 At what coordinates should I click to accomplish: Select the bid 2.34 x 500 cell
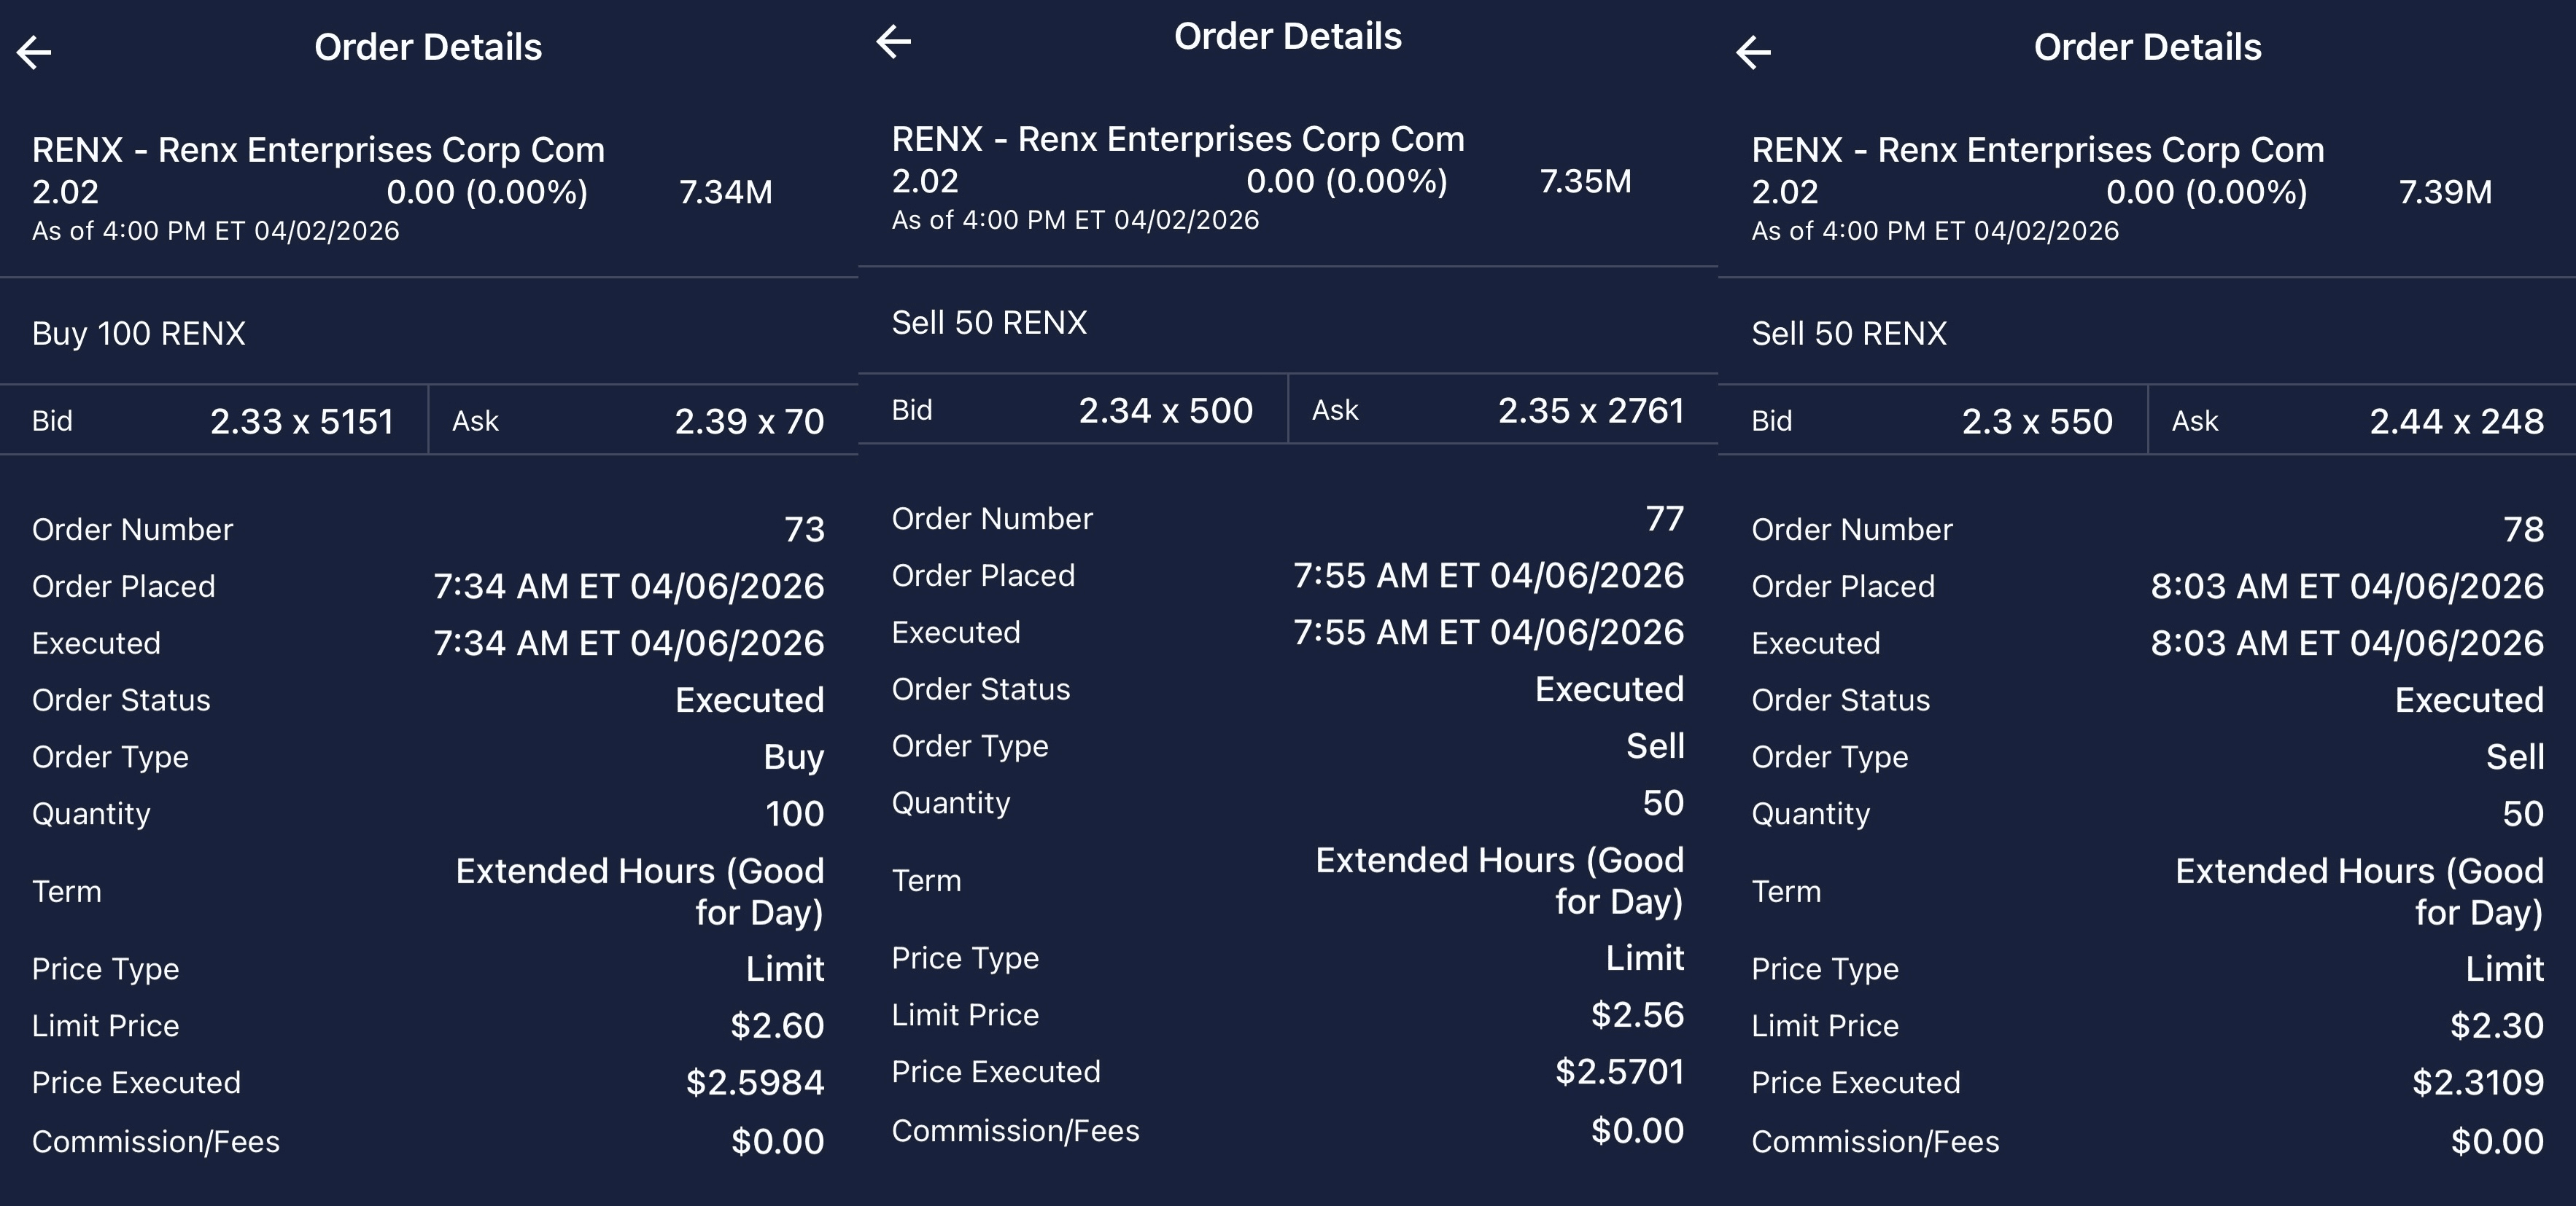click(1073, 410)
